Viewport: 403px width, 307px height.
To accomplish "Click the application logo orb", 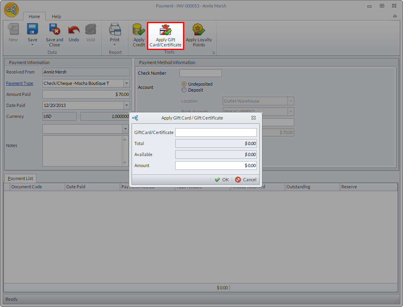I will coord(12,10).
